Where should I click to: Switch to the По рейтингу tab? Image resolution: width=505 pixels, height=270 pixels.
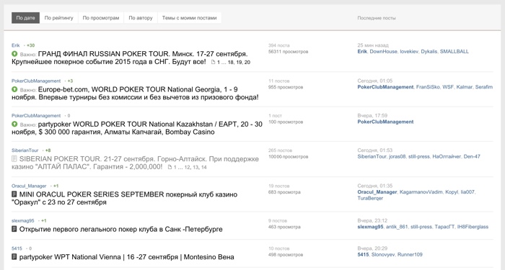point(58,18)
